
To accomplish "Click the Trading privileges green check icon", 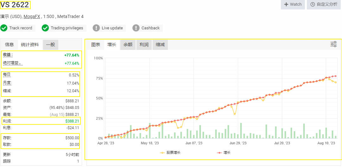I will coord(45,28).
